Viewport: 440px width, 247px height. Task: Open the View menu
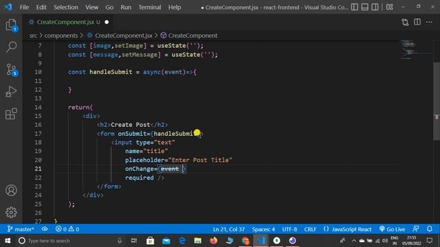coord(91,8)
